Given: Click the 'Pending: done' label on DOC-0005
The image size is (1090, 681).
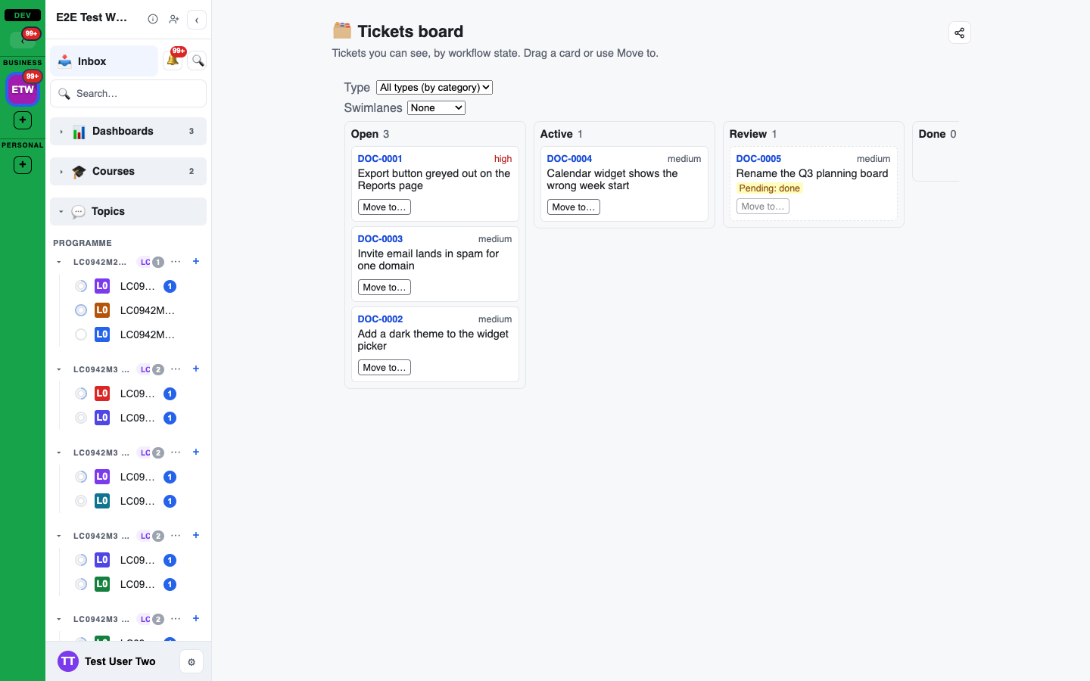Looking at the screenshot, I should (x=769, y=188).
